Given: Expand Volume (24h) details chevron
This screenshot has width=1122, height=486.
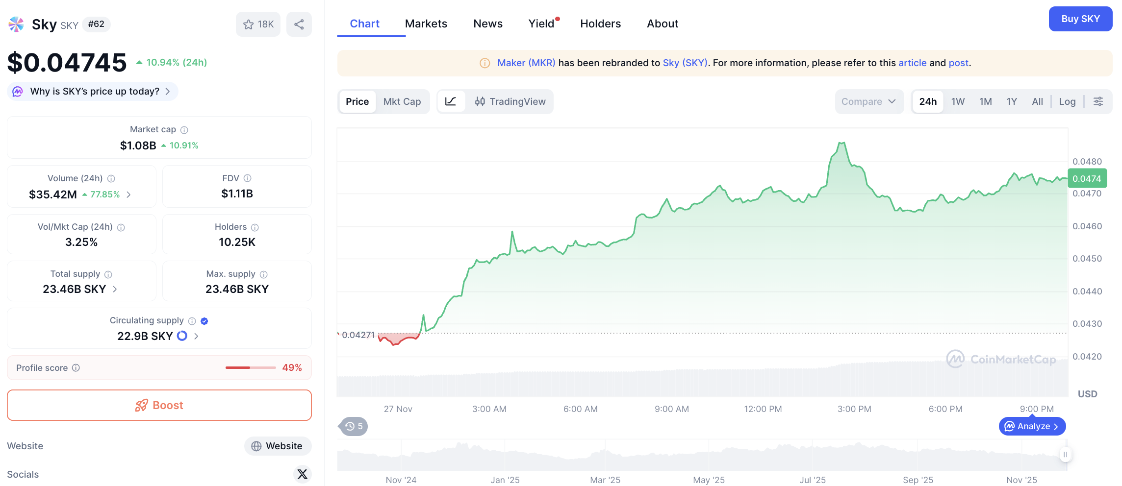Looking at the screenshot, I should click(x=128, y=194).
